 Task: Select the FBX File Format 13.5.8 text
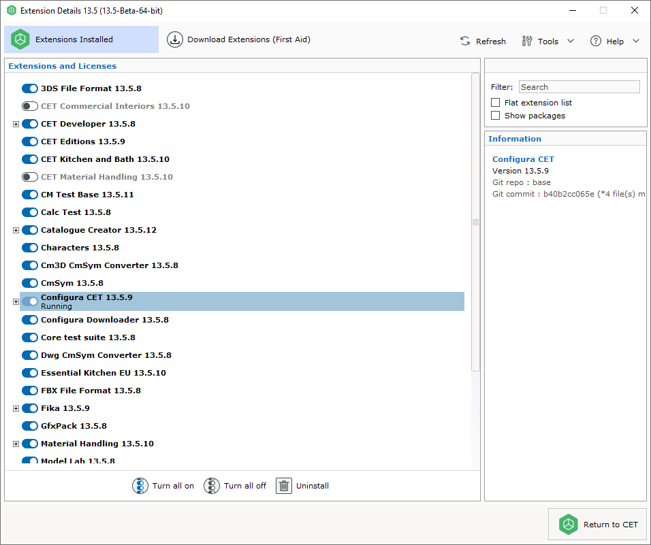tap(91, 391)
